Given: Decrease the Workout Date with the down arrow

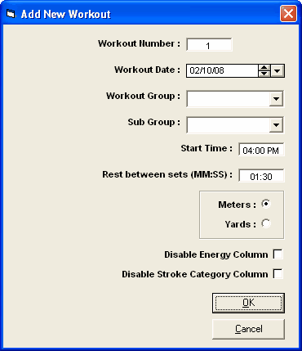Looking at the screenshot, I should coord(264,74).
